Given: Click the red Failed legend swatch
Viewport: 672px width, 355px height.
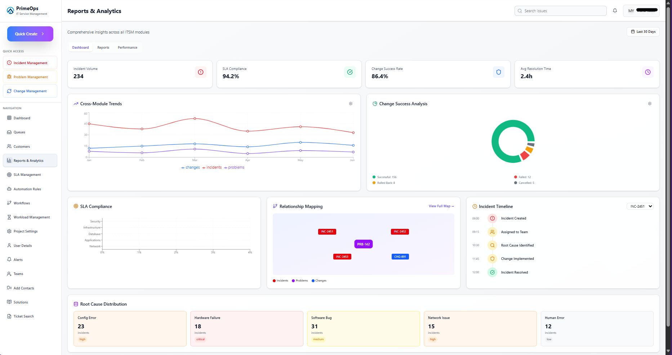Looking at the screenshot, I should [x=516, y=177].
